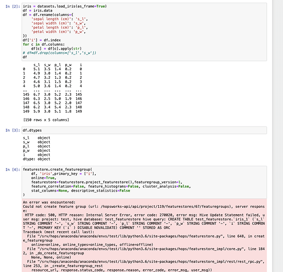
Task: Click the 'petal width (cm)' rename line
Action: click(x=58, y=32)
